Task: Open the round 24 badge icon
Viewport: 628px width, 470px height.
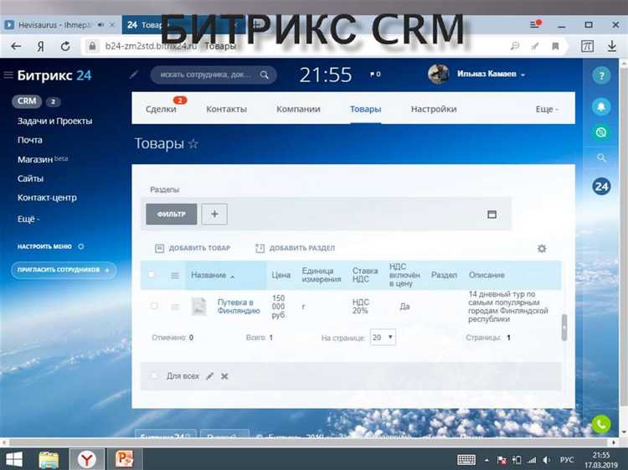Action: (601, 186)
